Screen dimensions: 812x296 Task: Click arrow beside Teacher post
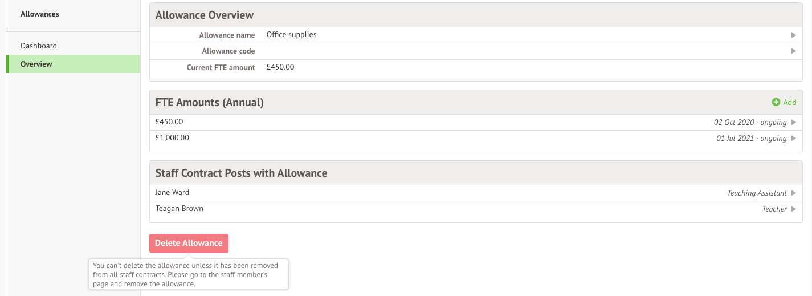[793, 209]
